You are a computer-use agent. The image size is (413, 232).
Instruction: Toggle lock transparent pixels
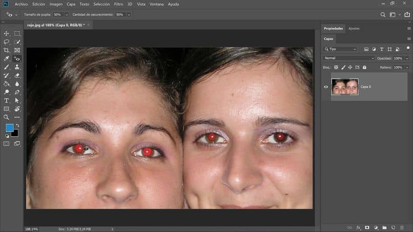click(x=336, y=67)
